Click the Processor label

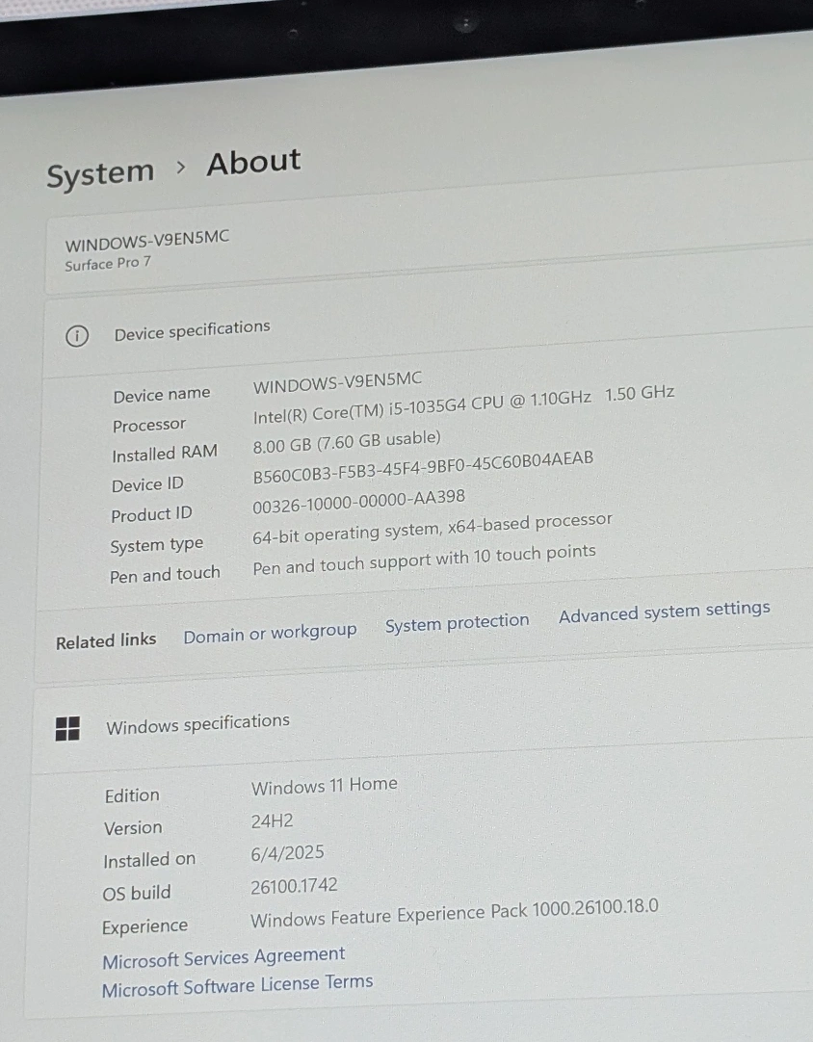(149, 426)
